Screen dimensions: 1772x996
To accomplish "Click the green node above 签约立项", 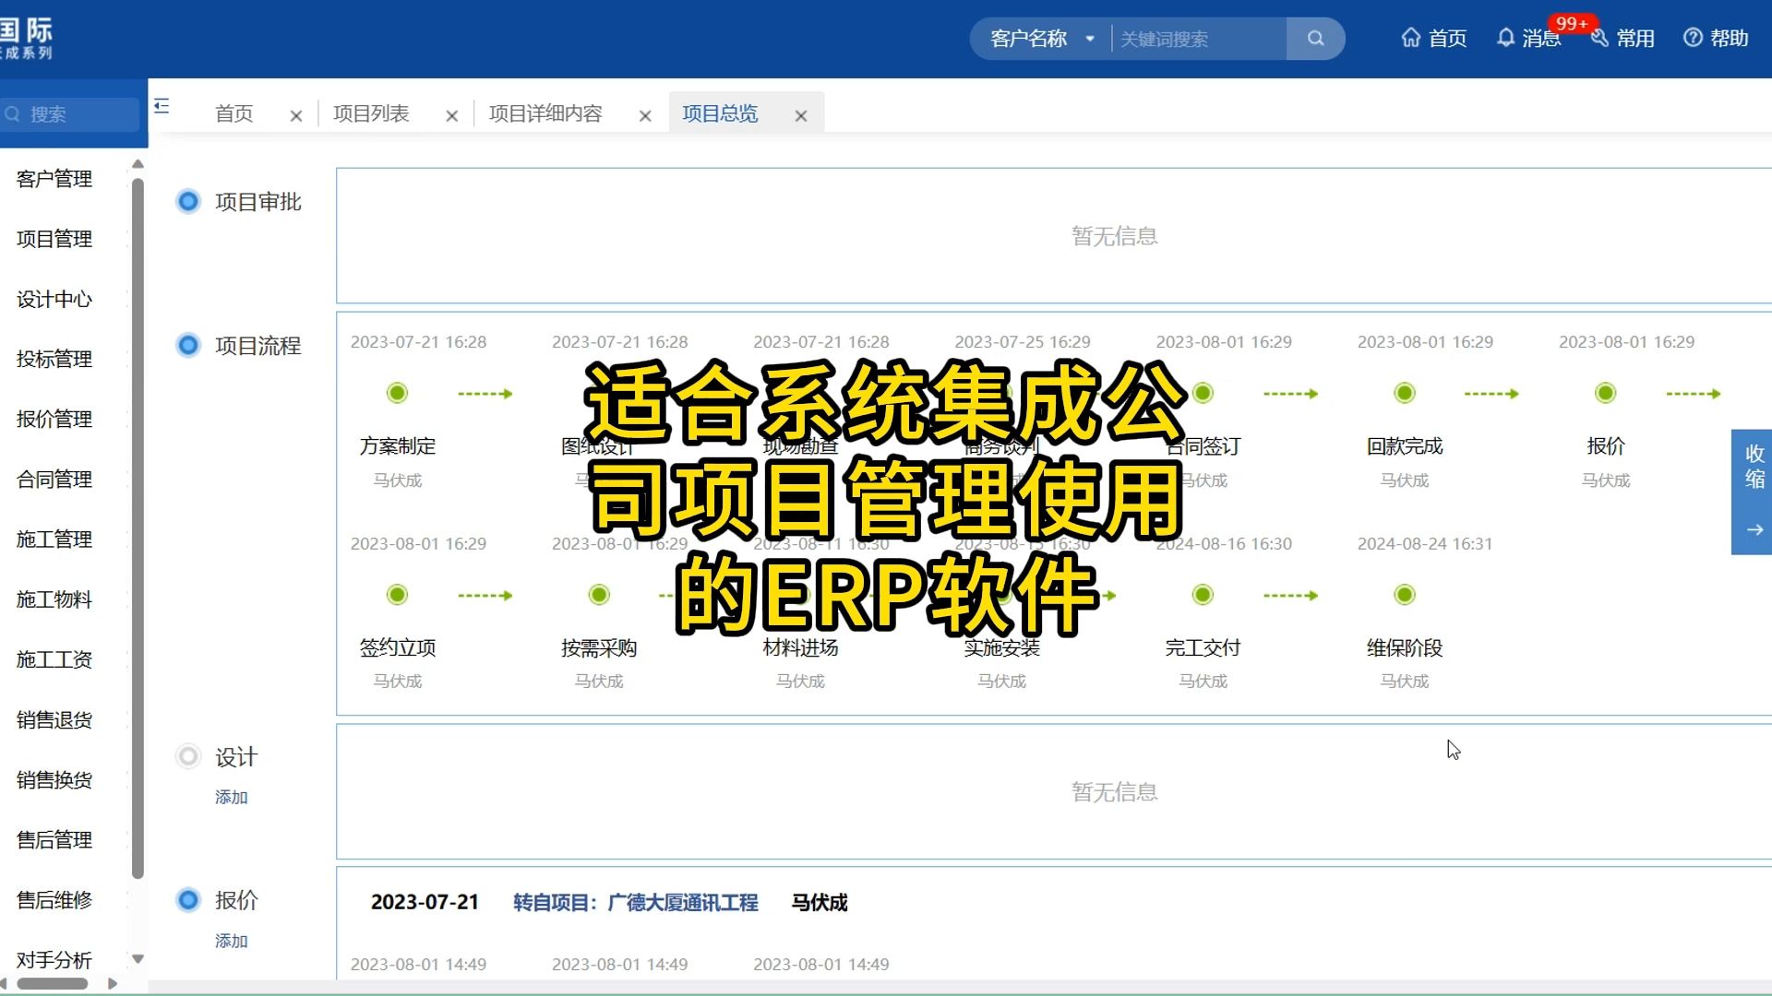I will click(397, 595).
